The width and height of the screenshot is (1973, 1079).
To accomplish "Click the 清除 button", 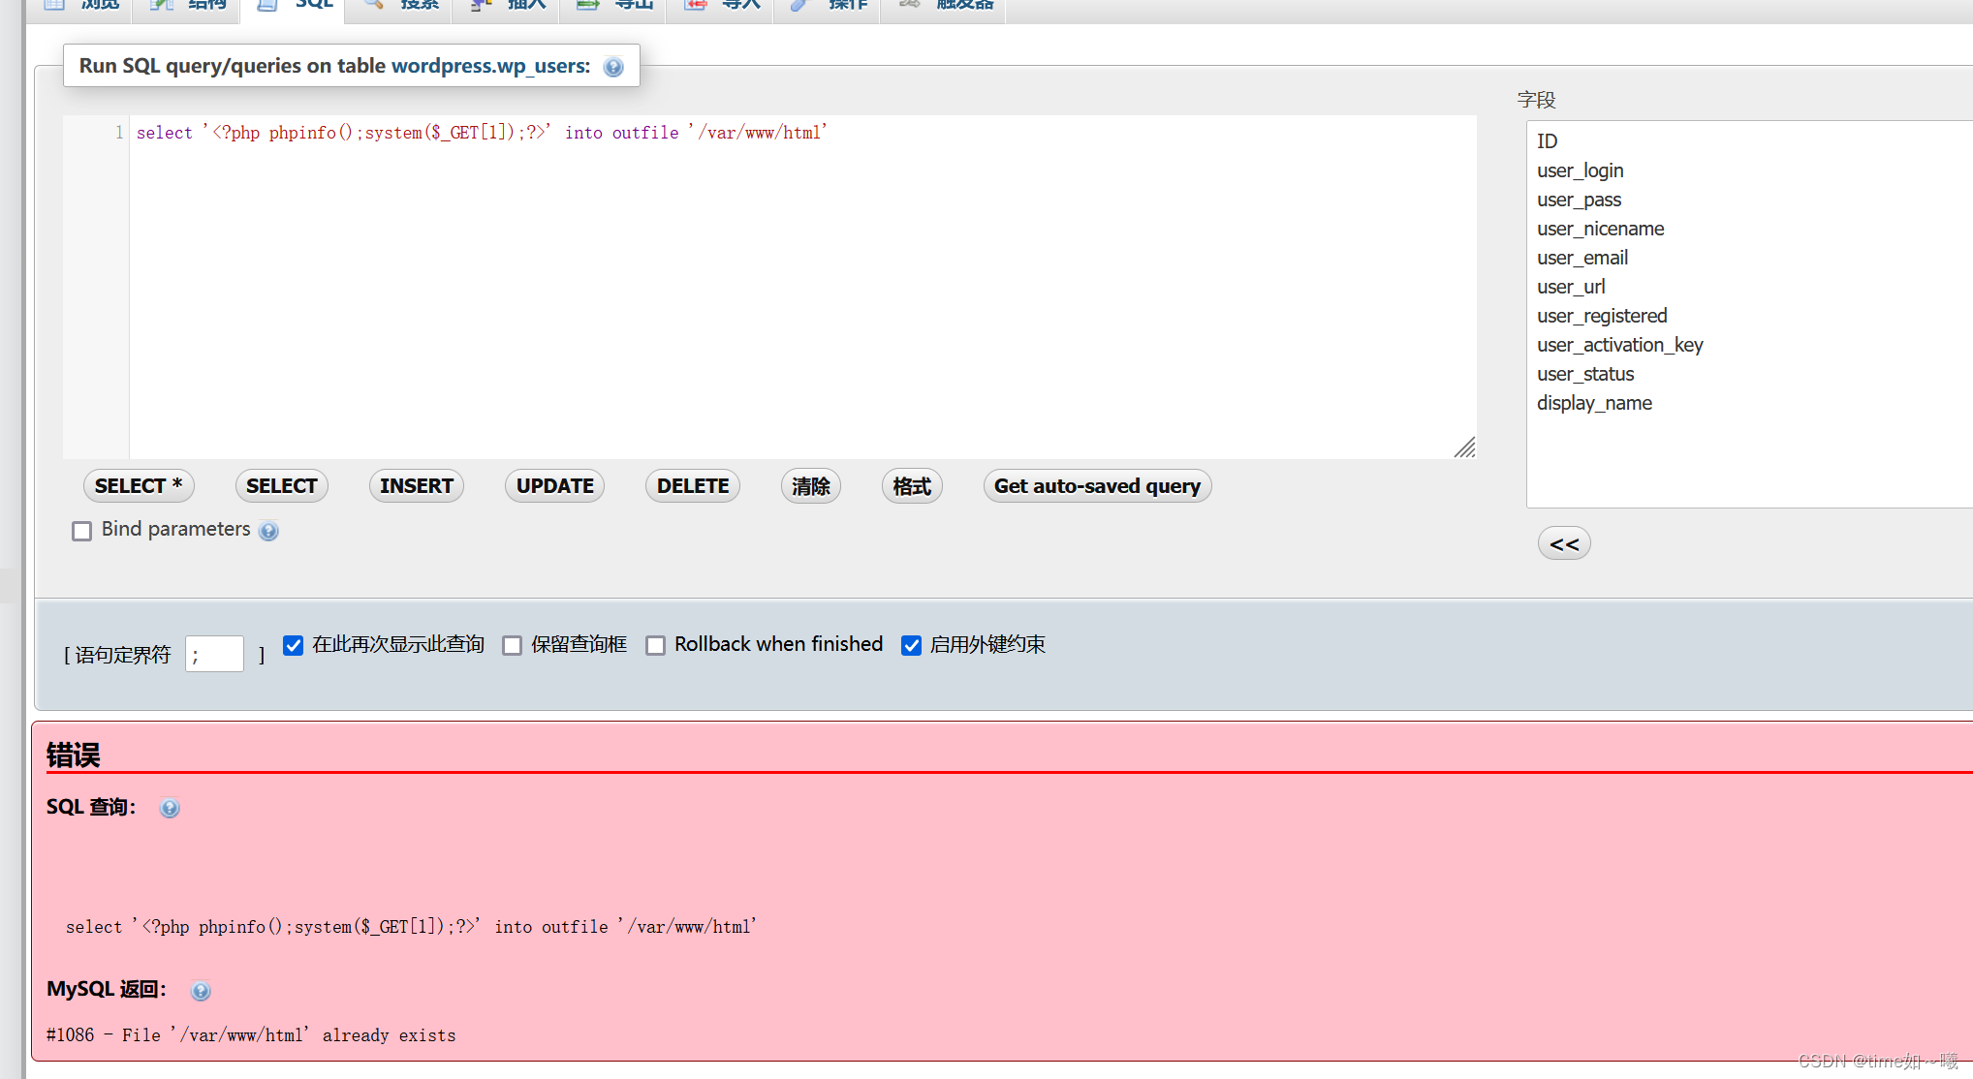I will pos(811,486).
